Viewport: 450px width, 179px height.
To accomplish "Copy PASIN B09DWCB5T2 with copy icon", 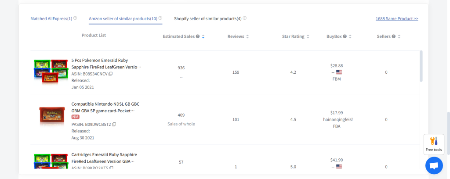I will (x=114, y=125).
